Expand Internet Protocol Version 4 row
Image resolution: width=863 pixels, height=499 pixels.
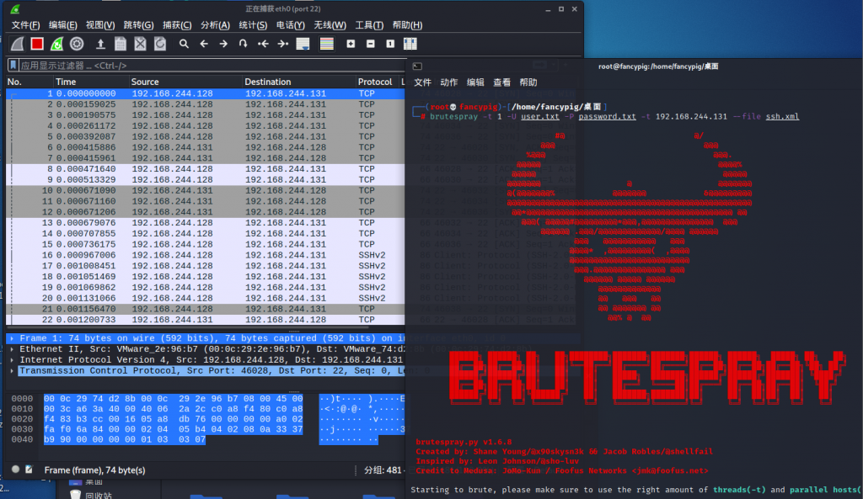[x=12, y=360]
